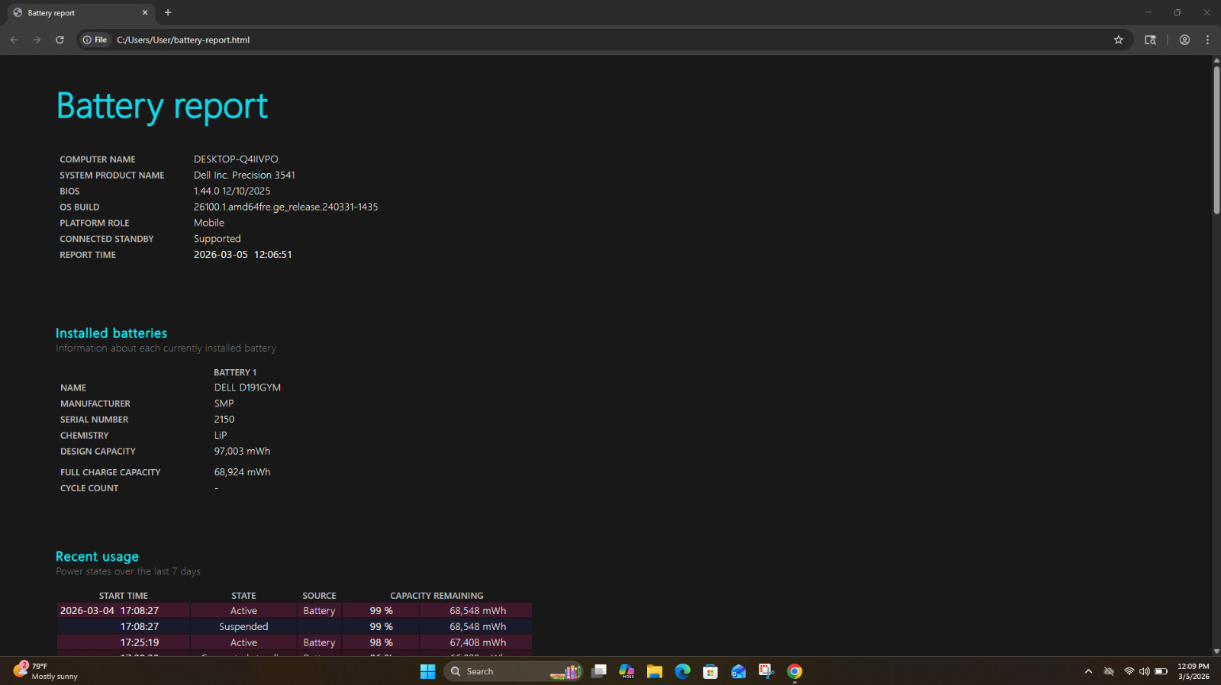Click the full charge capacity 68,924 mWh
1221x685 pixels.
[242, 472]
